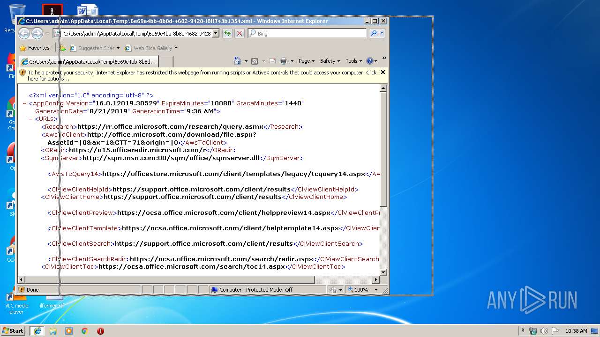Open the search provider dropdown arrow
The image size is (600, 337).
[382, 33]
